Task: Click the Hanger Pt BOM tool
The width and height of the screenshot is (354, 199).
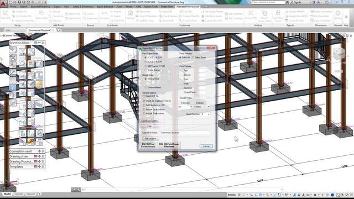Action: (295, 11)
